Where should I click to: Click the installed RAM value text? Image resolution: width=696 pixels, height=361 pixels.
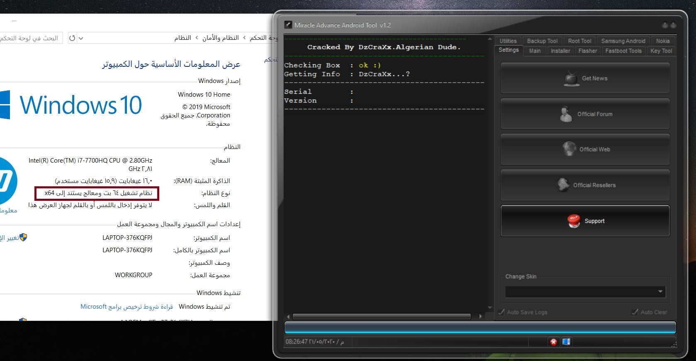tap(104, 181)
